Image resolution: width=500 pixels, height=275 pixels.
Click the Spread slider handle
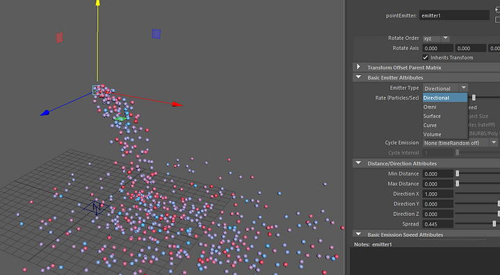(494, 224)
